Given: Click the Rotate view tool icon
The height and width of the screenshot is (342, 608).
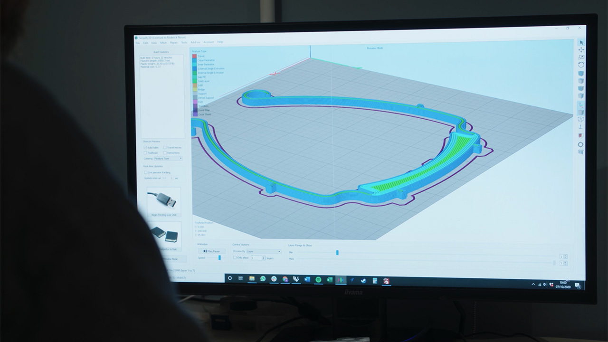Looking at the screenshot, I should click(x=581, y=65).
